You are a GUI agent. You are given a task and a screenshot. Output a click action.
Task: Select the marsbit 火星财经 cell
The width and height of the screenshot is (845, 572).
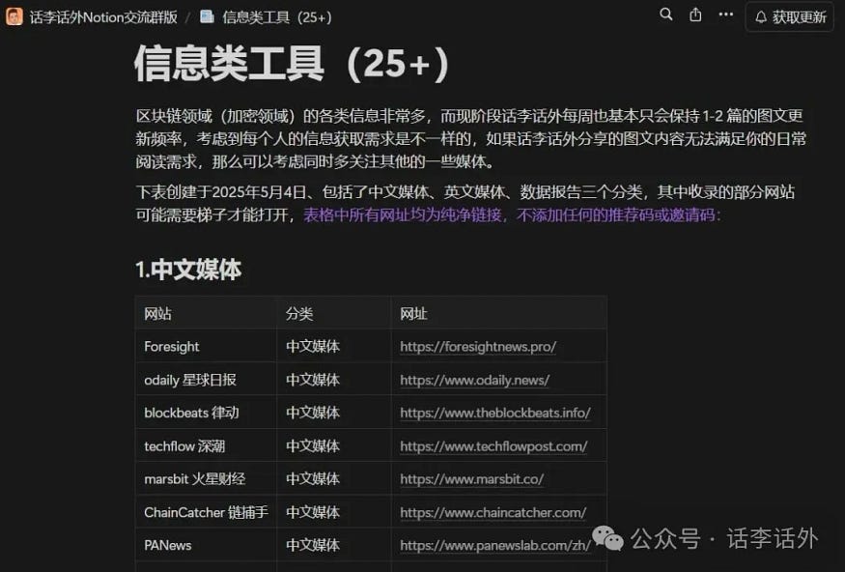coord(206,478)
